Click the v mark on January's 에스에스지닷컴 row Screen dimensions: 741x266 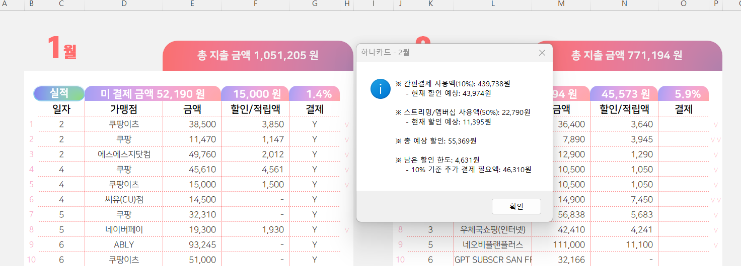click(x=346, y=155)
